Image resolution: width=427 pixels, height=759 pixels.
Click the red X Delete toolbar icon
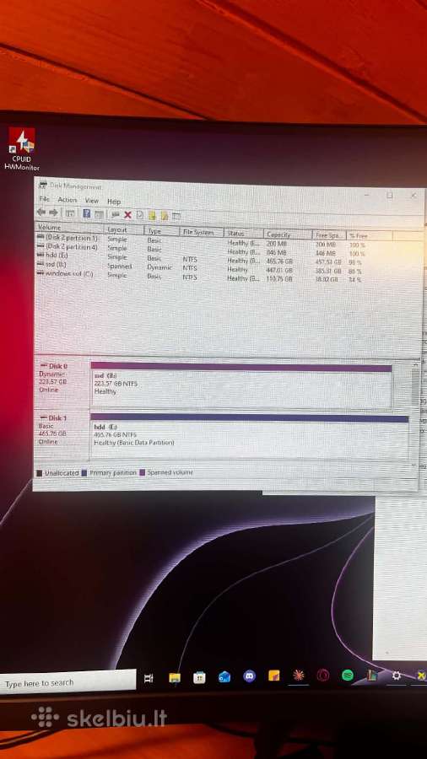127,215
